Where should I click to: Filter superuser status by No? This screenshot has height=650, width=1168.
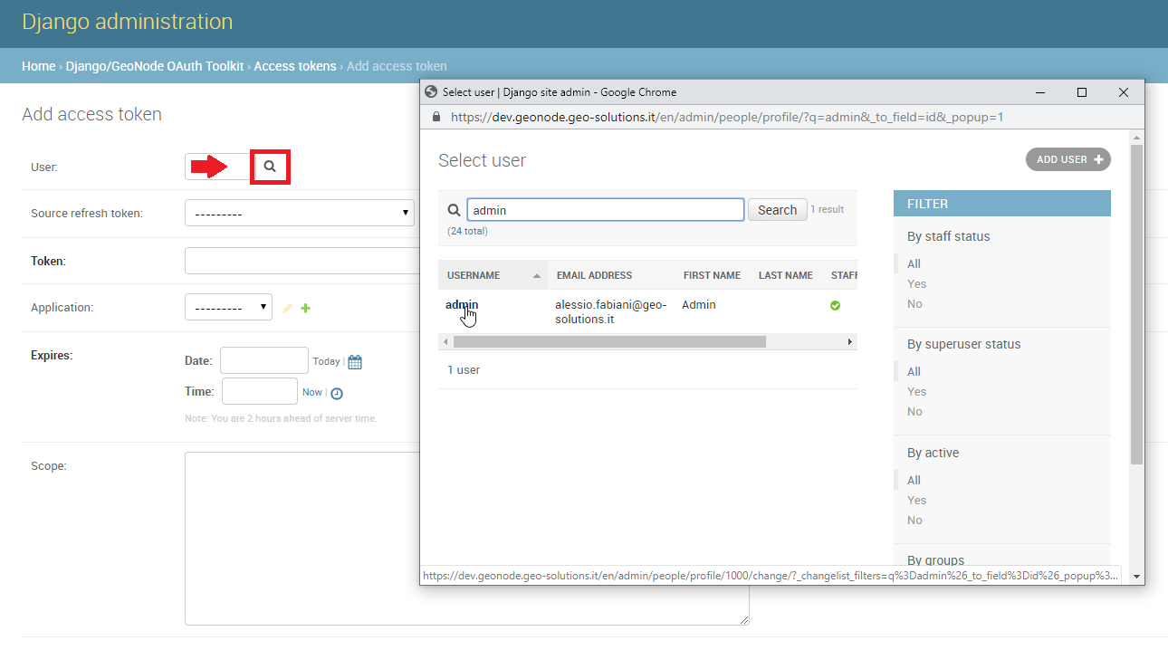(x=914, y=412)
